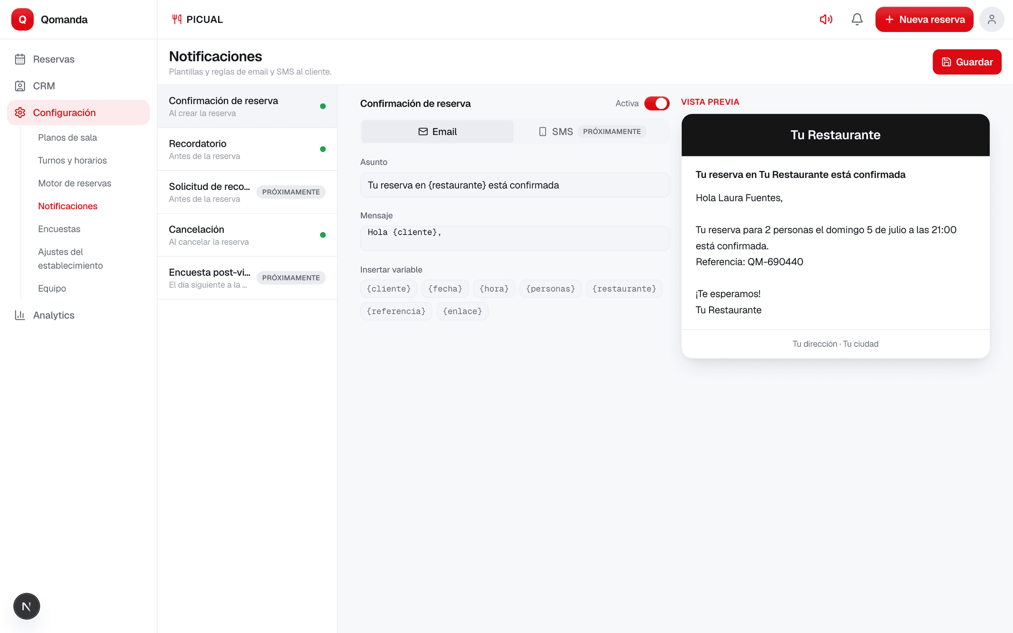This screenshot has height=633, width=1013.
Task: Go to Planos de sala
Action: click(67, 137)
